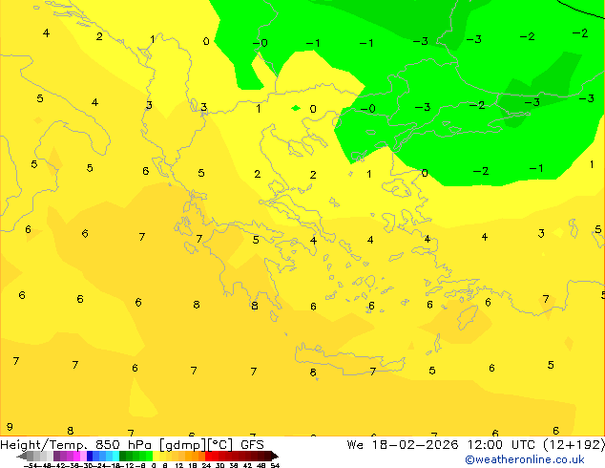Click the temperature value '9' on the map
The height and width of the screenshot is (468, 605).
10,427
